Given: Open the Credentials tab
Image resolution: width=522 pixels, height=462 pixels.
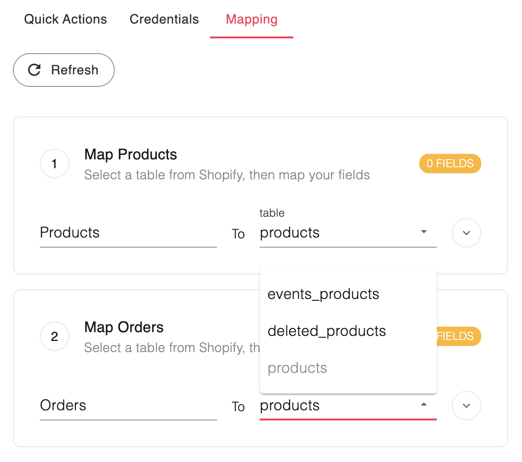Looking at the screenshot, I should pyautogui.click(x=164, y=19).
